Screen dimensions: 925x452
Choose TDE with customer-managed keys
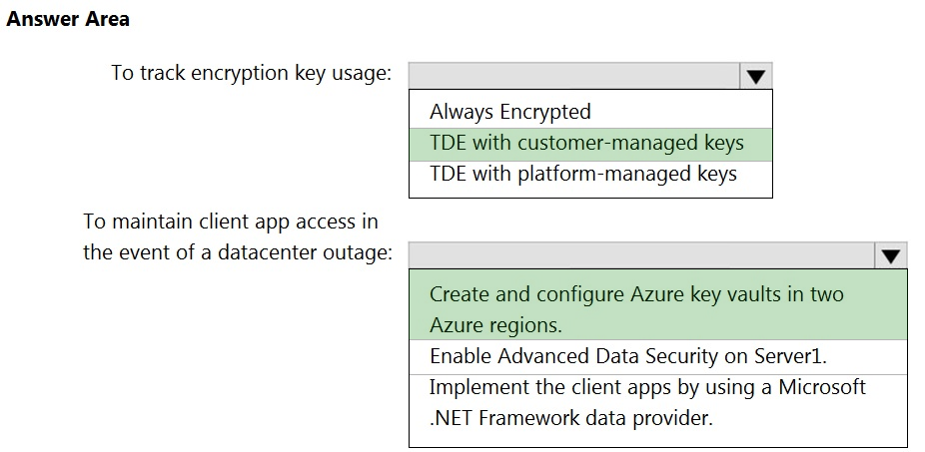[587, 143]
